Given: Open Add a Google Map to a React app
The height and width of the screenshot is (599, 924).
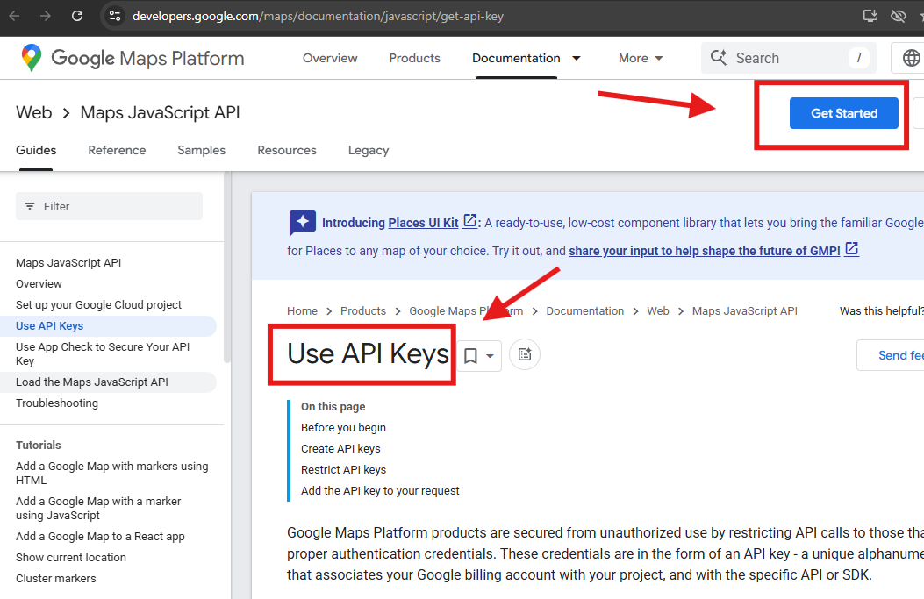Looking at the screenshot, I should click(100, 537).
